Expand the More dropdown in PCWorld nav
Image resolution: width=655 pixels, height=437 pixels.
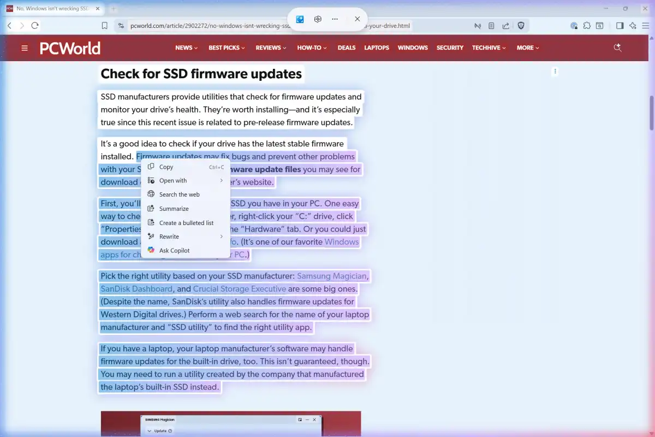tap(527, 48)
